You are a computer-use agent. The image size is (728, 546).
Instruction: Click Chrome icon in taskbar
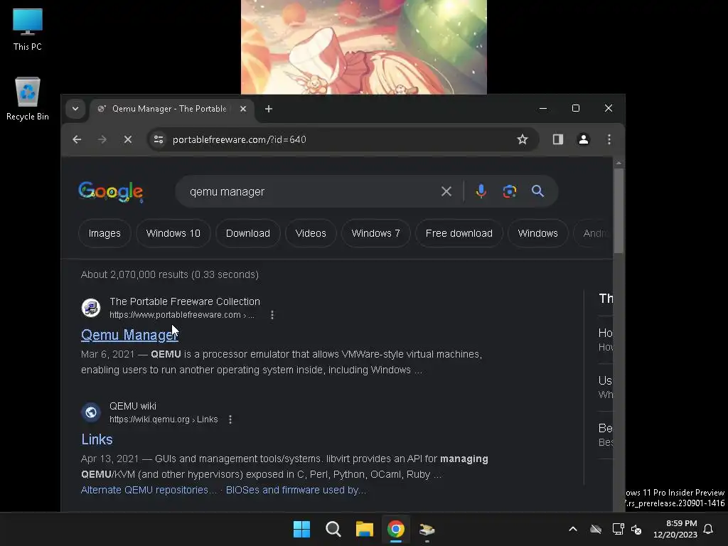click(396, 529)
